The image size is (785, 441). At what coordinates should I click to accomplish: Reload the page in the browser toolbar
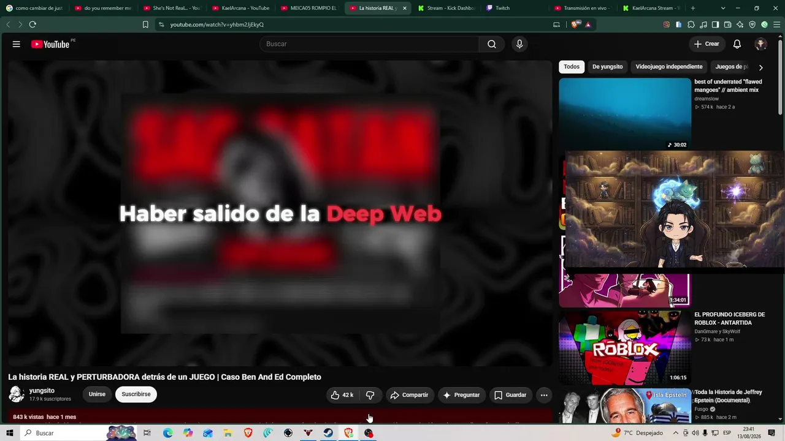[x=33, y=24]
